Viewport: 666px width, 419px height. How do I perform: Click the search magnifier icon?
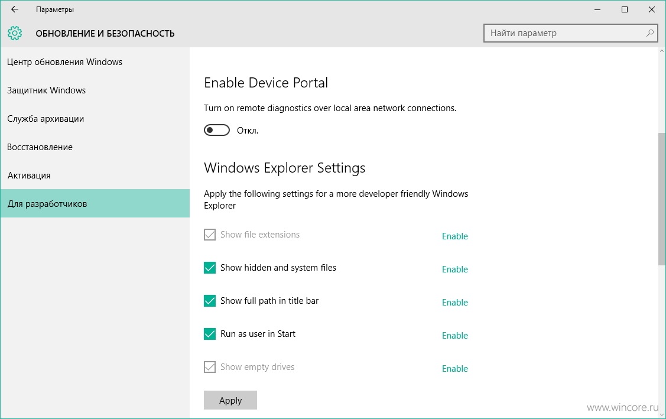[649, 33]
